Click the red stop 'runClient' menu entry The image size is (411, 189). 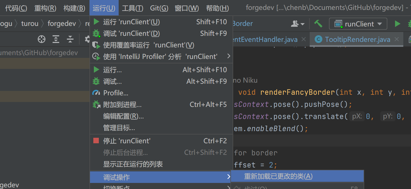[x=127, y=141]
